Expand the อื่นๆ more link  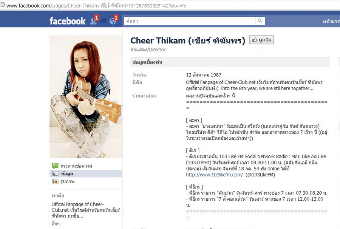click(x=56, y=223)
